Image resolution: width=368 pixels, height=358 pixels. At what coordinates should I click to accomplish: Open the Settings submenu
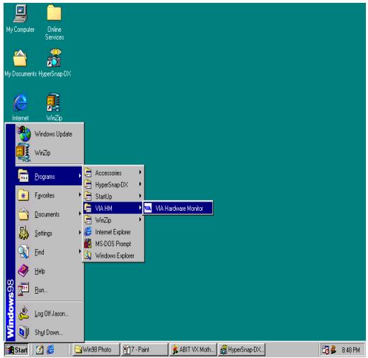coord(50,233)
